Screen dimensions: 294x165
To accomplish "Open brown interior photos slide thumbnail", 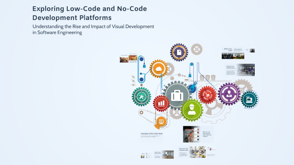I will [129, 59].
